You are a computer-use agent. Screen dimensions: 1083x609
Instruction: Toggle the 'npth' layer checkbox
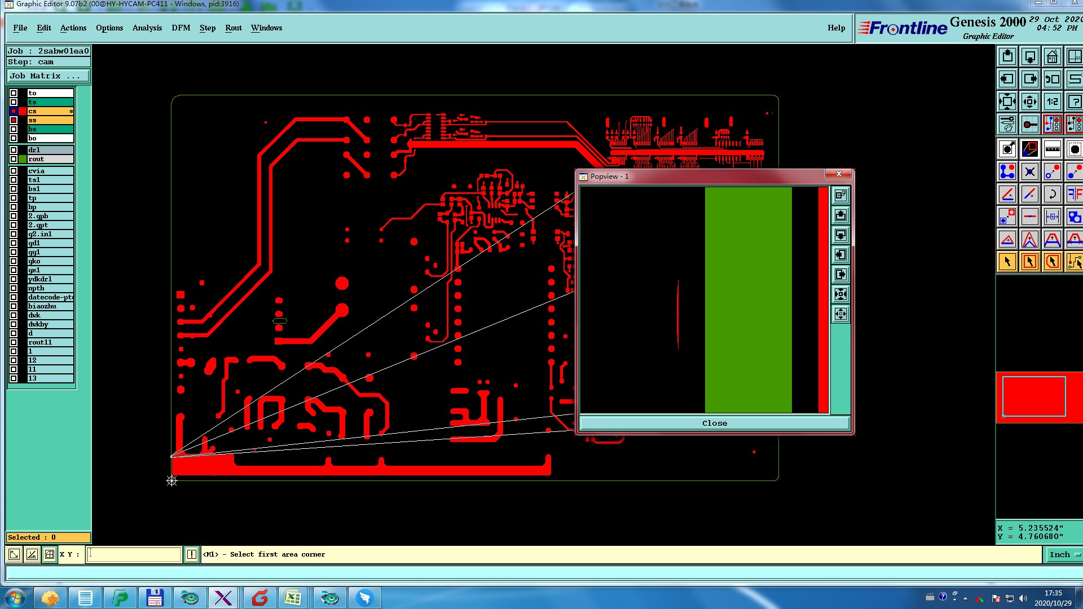click(x=14, y=288)
